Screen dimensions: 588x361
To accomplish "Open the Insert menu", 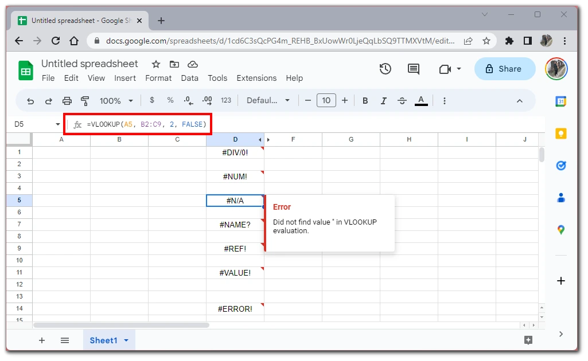I will pos(125,78).
